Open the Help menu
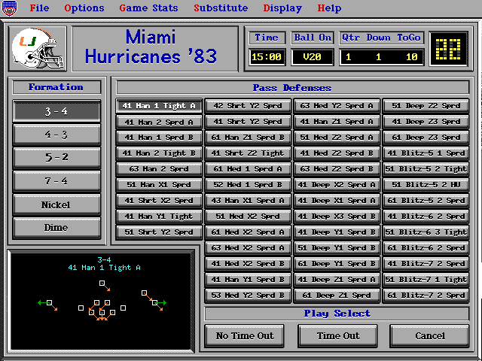482x361 pixels. [329, 8]
